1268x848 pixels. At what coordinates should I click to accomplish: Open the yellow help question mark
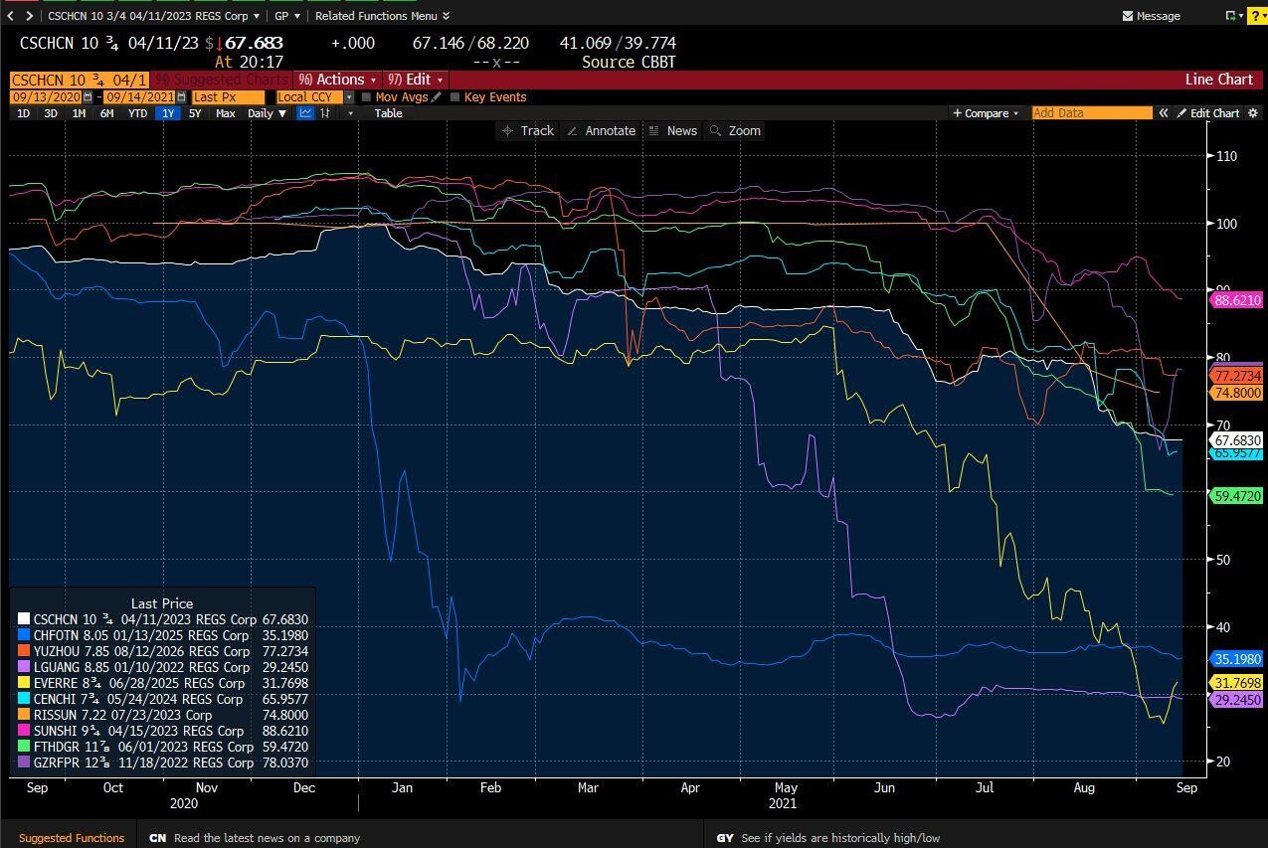pos(1255,16)
